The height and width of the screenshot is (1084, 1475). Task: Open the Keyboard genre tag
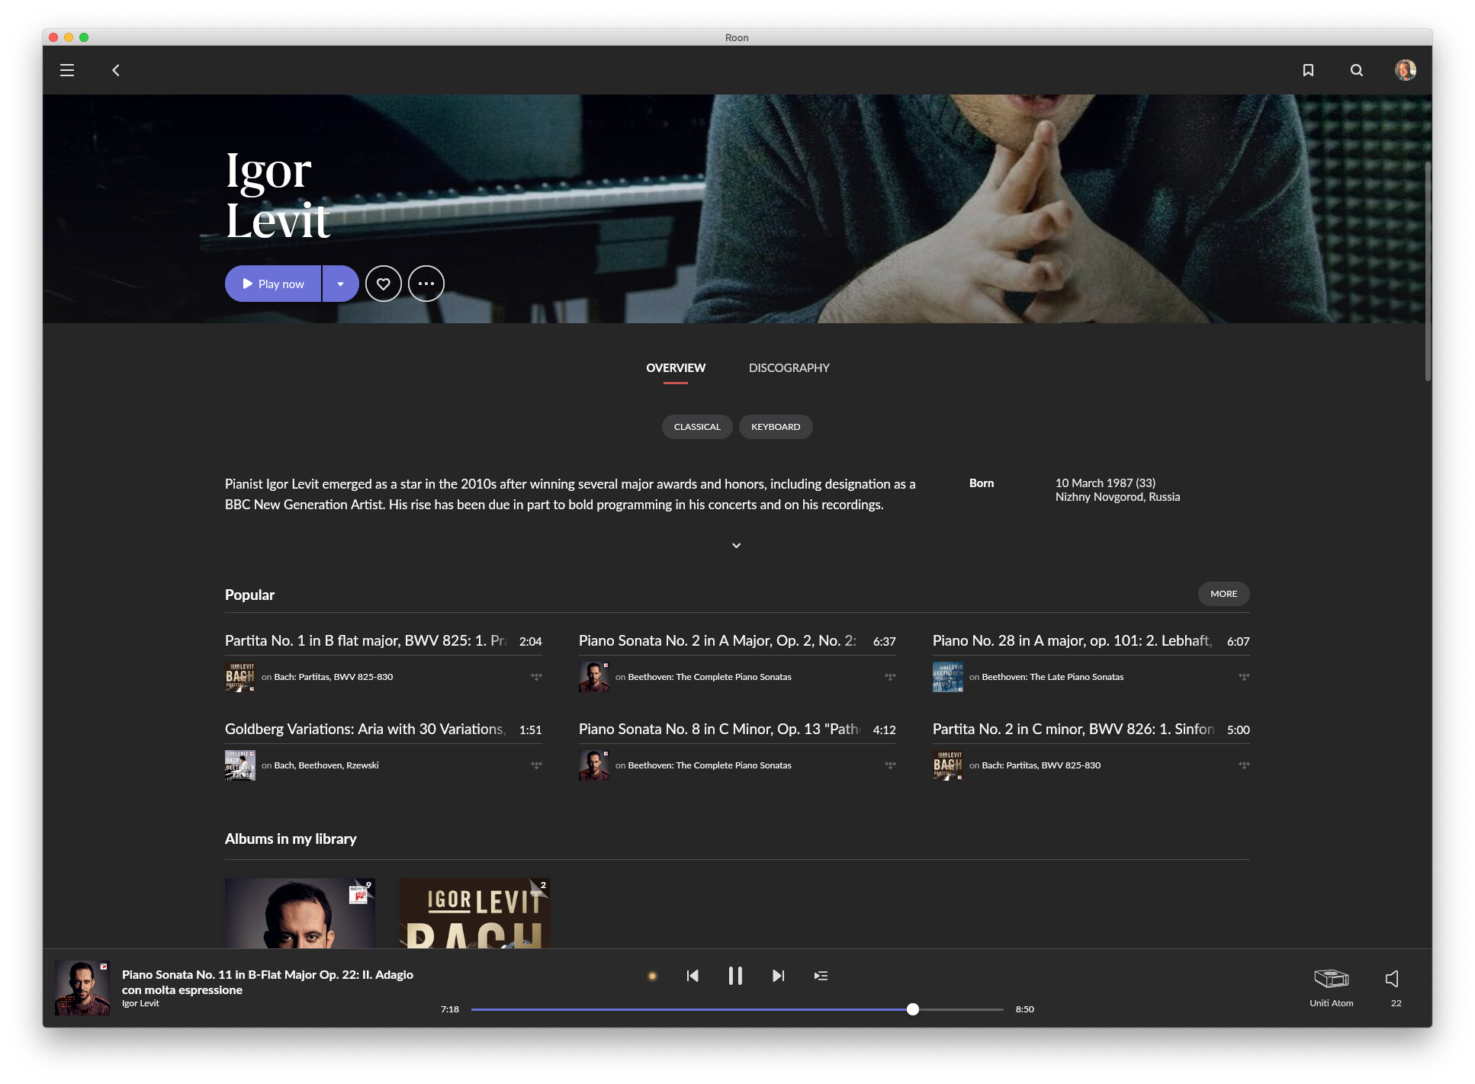(x=776, y=427)
